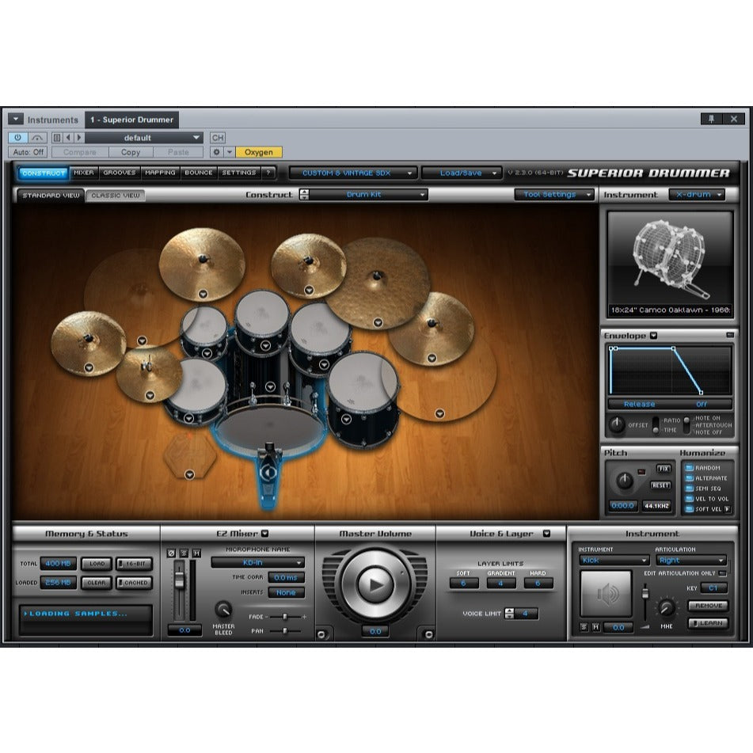Open the ARTICULATION dropdown showing Right
Image resolution: width=753 pixels, height=753 pixels.
[690, 560]
